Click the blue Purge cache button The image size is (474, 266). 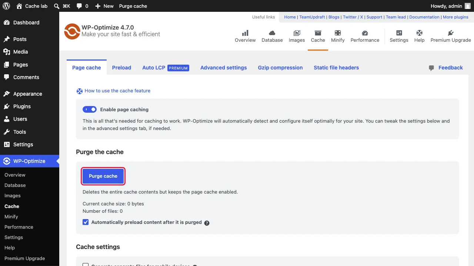(x=103, y=176)
